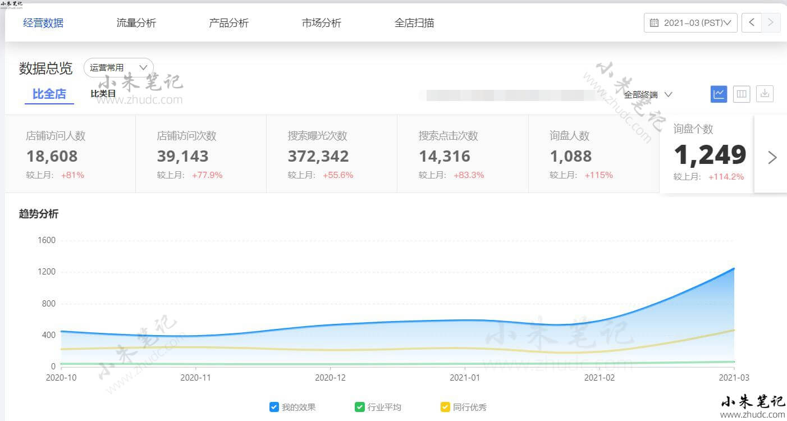787x421 pixels.
Task: Go to next month arrow
Action: [x=771, y=23]
